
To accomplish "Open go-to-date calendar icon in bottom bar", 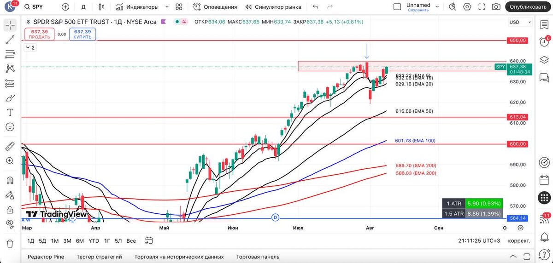I will pyautogui.click(x=149, y=240).
